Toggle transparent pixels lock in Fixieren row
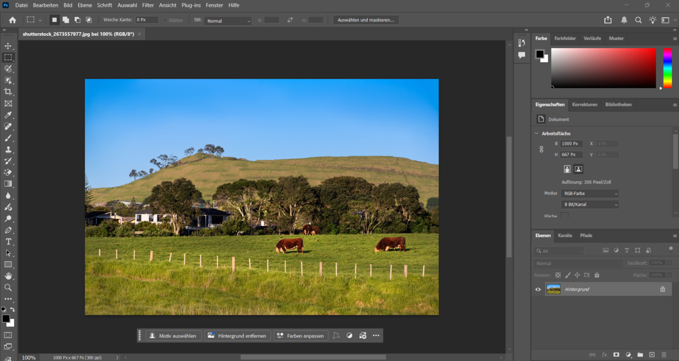Viewport: 679px width, 361px height. [557, 275]
